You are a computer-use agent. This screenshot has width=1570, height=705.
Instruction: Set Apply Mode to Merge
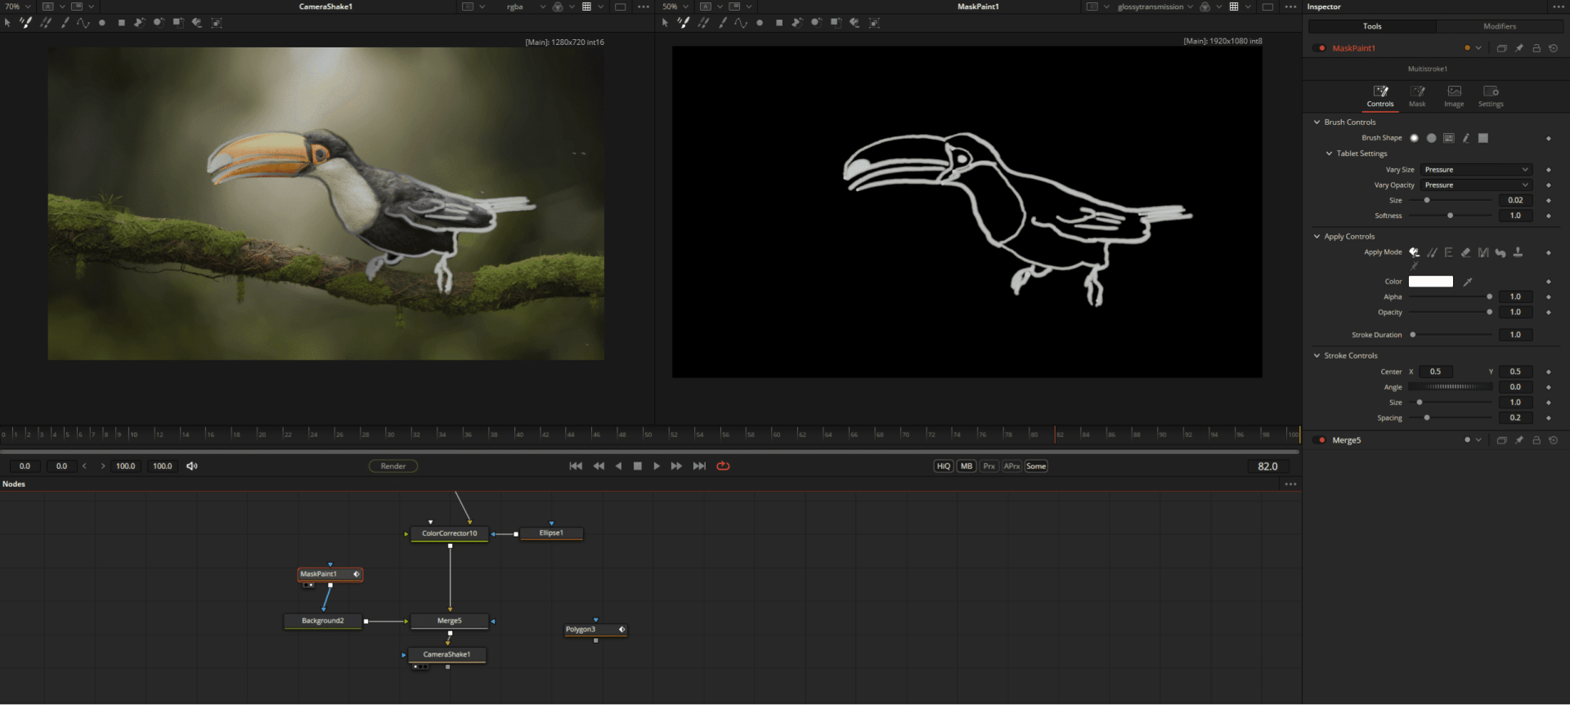tap(1483, 252)
